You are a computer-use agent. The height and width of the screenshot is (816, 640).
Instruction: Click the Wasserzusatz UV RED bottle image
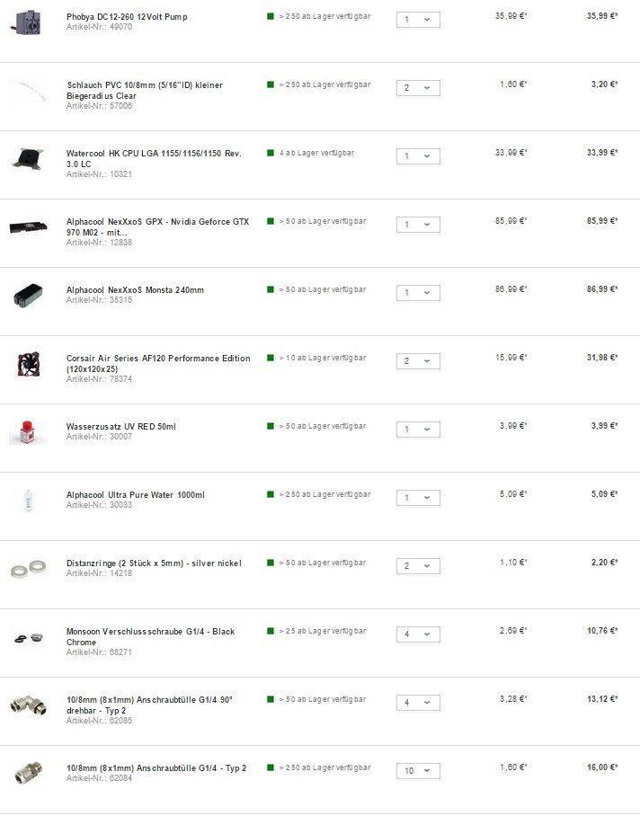click(28, 432)
